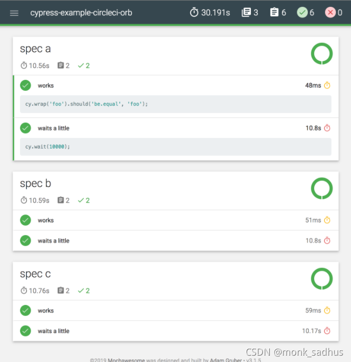This screenshot has height=362, width=351.
Task: Click the spec b pass-rate donut chart
Action: click(x=322, y=188)
